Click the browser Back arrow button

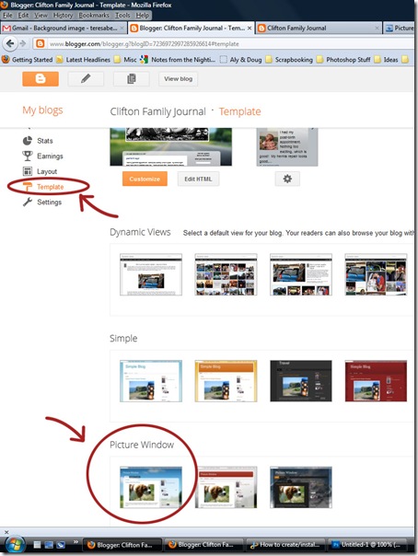[10, 43]
